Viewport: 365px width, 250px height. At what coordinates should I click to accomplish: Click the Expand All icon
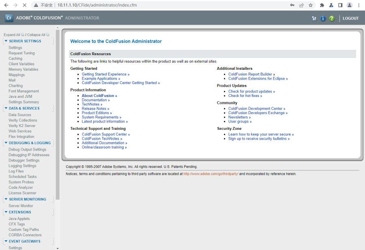[x=23, y=35]
